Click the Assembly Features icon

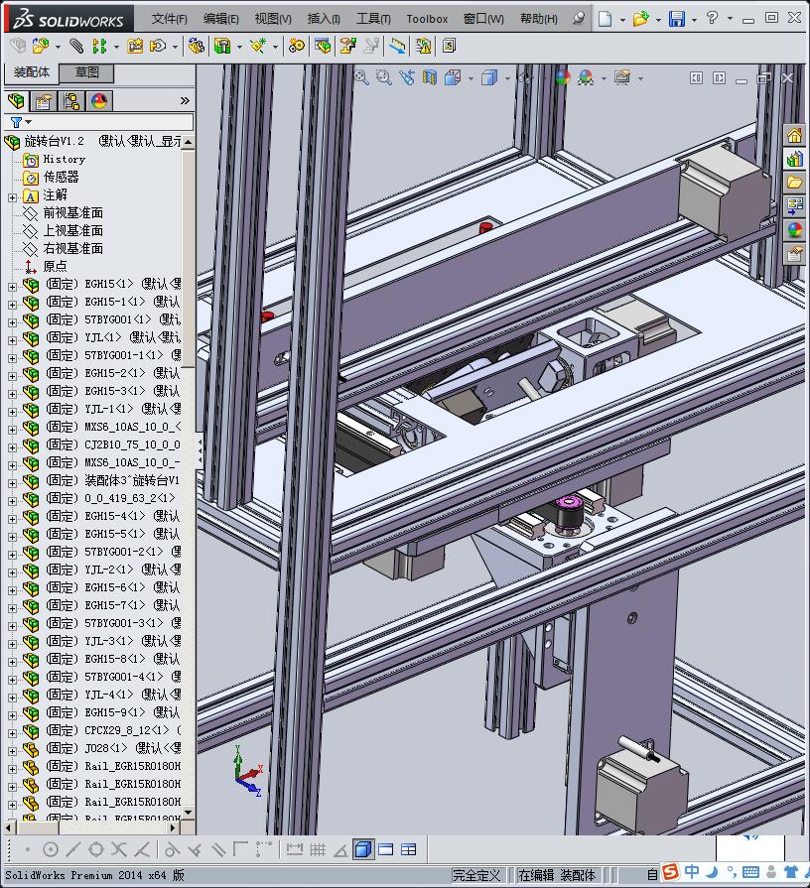pyautogui.click(x=222, y=46)
